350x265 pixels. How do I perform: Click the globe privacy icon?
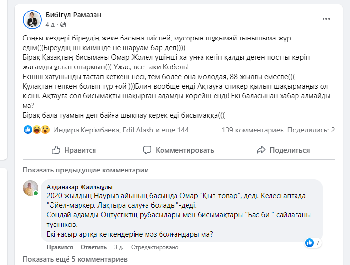tap(63, 24)
